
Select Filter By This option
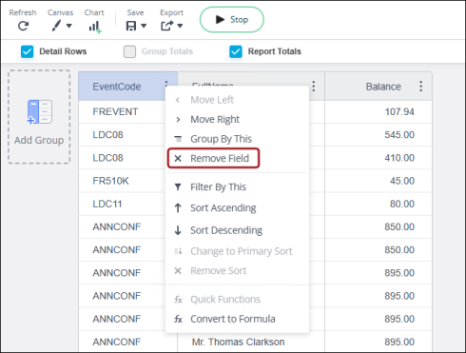point(237,187)
